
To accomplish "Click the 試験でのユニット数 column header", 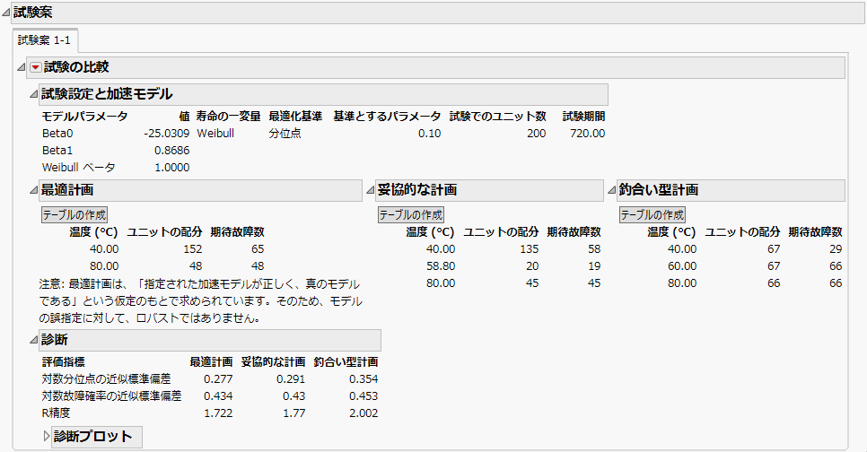I will pyautogui.click(x=497, y=117).
